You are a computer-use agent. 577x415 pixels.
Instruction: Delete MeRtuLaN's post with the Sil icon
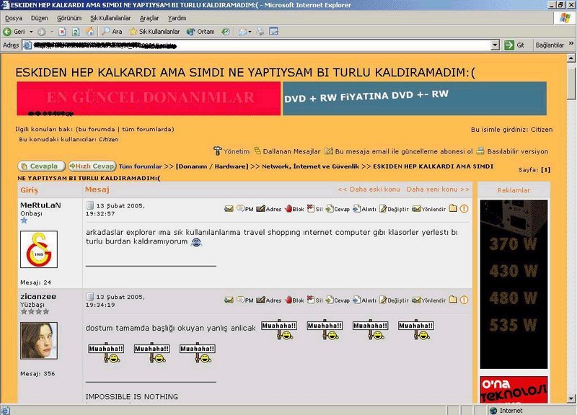(x=315, y=209)
